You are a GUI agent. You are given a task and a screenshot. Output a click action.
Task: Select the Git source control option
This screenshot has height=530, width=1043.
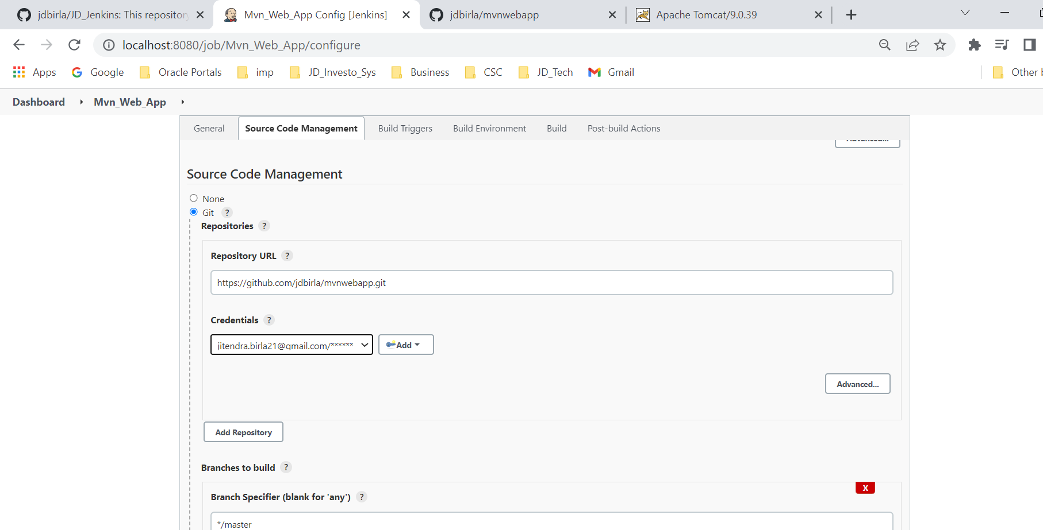tap(194, 212)
